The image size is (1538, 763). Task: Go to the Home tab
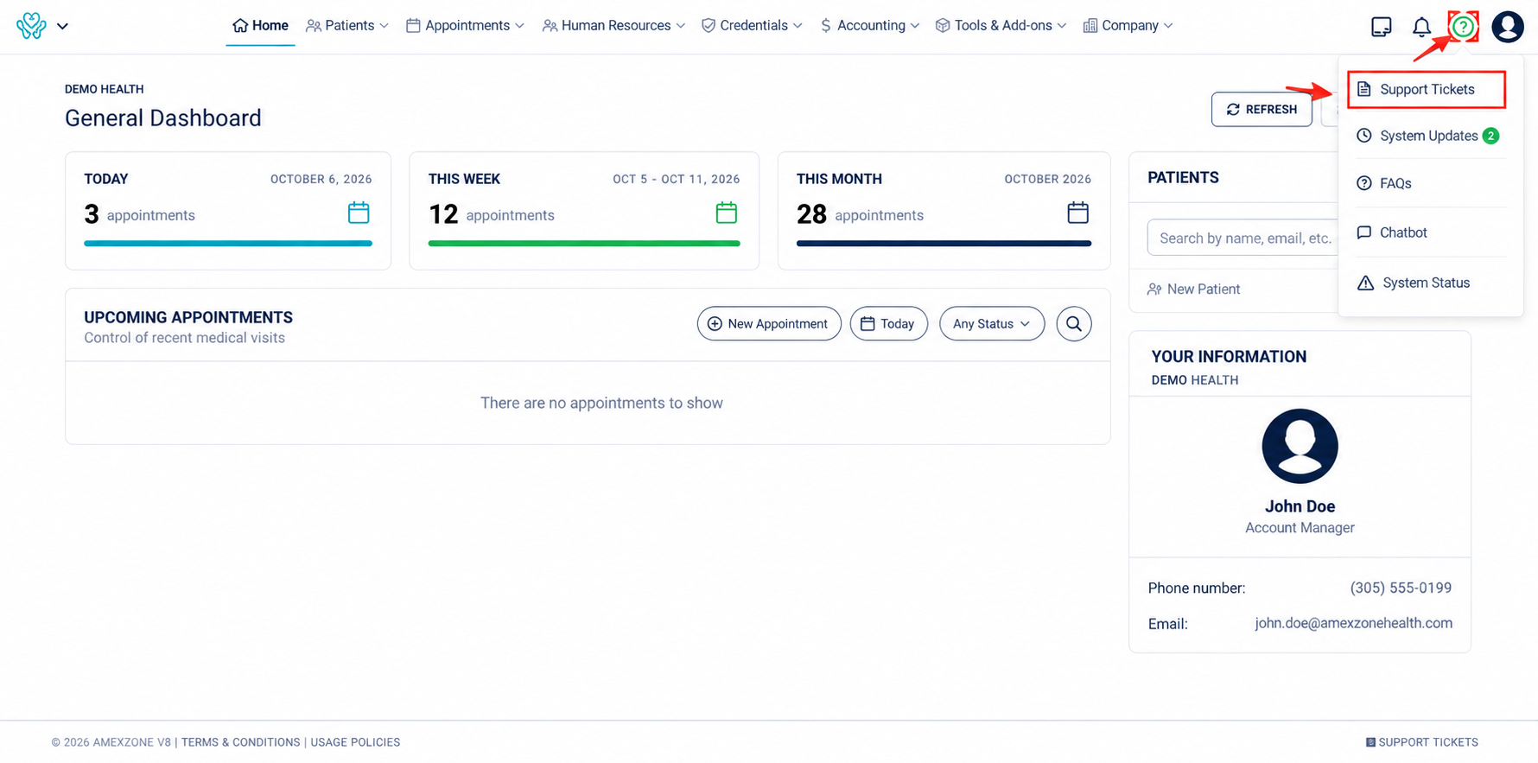(x=260, y=26)
